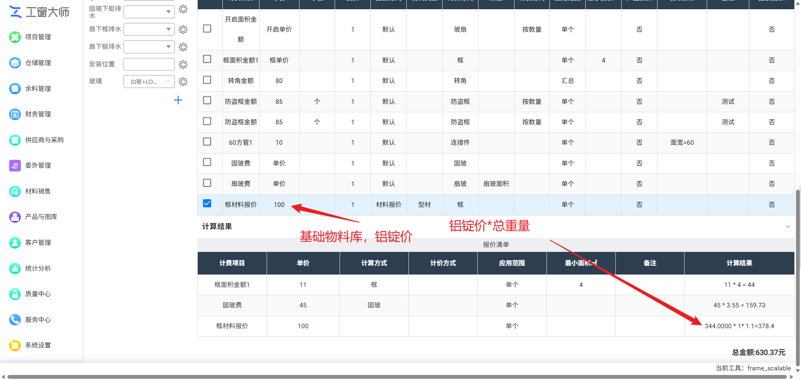Open 仓储管理 sidebar icon
Screen dimensions: 801x380
(x=15, y=63)
